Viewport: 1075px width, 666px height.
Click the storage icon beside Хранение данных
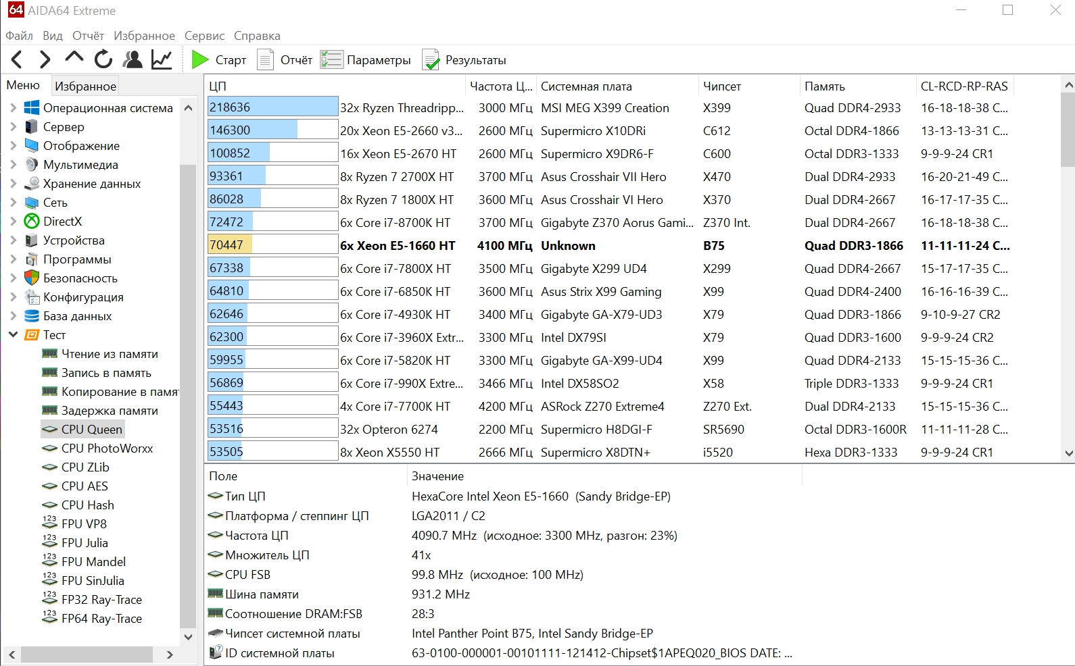(32, 184)
